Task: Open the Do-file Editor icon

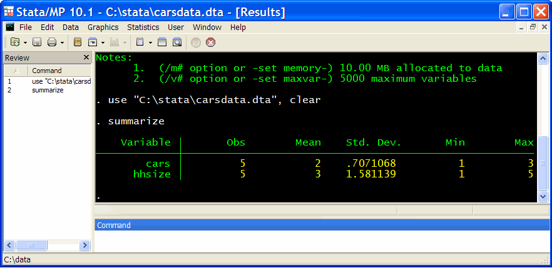Action: (x=140, y=42)
